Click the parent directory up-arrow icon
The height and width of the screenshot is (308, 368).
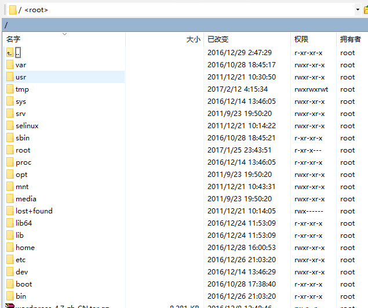(9, 53)
